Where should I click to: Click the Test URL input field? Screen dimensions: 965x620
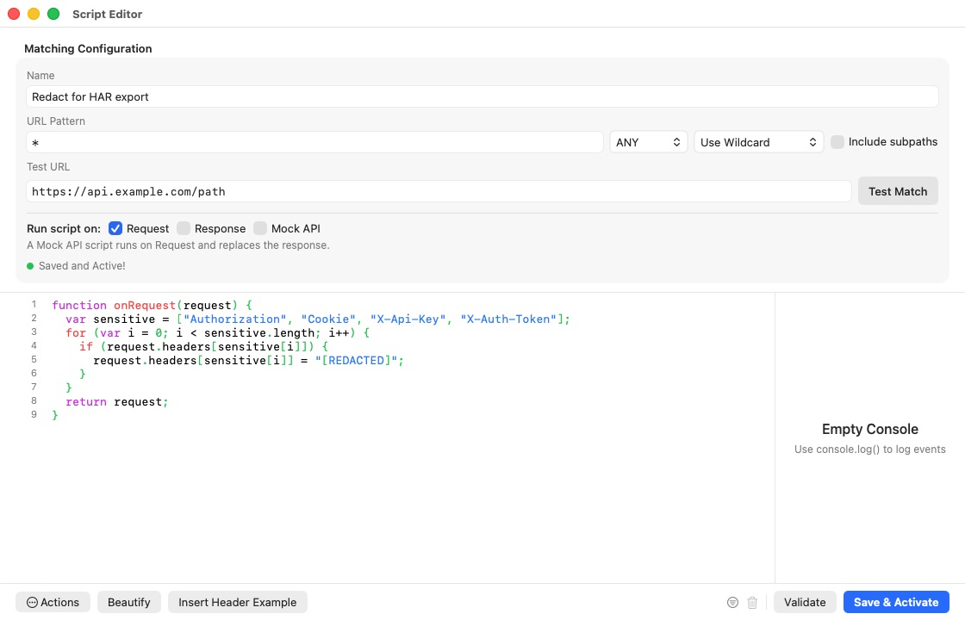click(439, 191)
